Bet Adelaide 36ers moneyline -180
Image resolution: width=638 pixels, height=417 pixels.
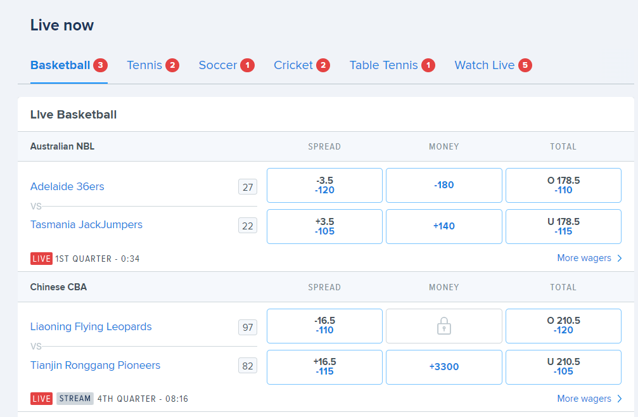[444, 185]
